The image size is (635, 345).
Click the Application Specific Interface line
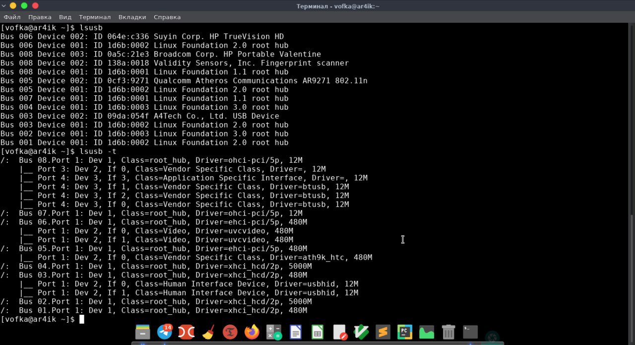click(x=193, y=178)
